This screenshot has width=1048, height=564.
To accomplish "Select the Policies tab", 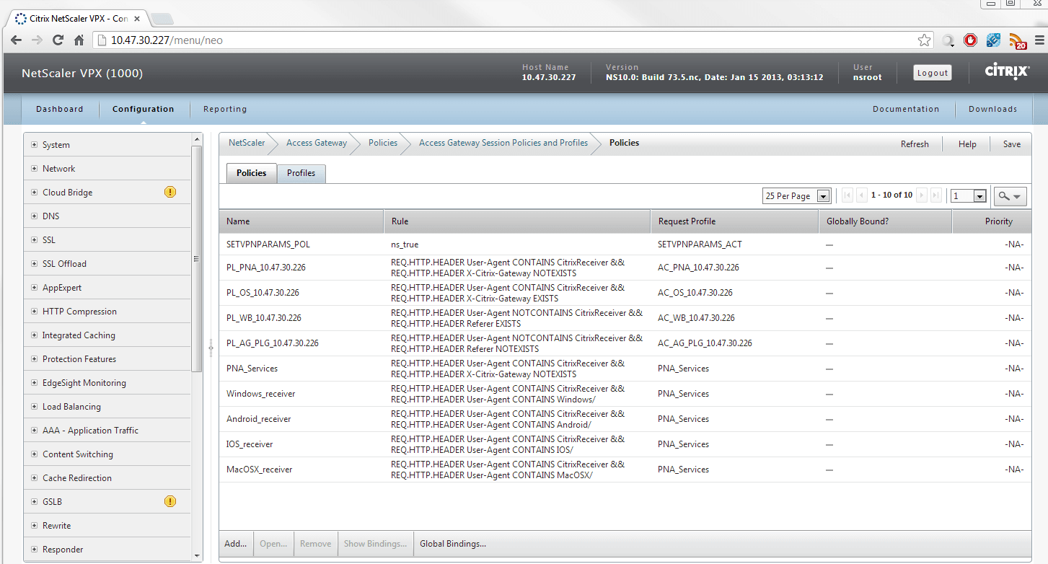I will point(251,173).
